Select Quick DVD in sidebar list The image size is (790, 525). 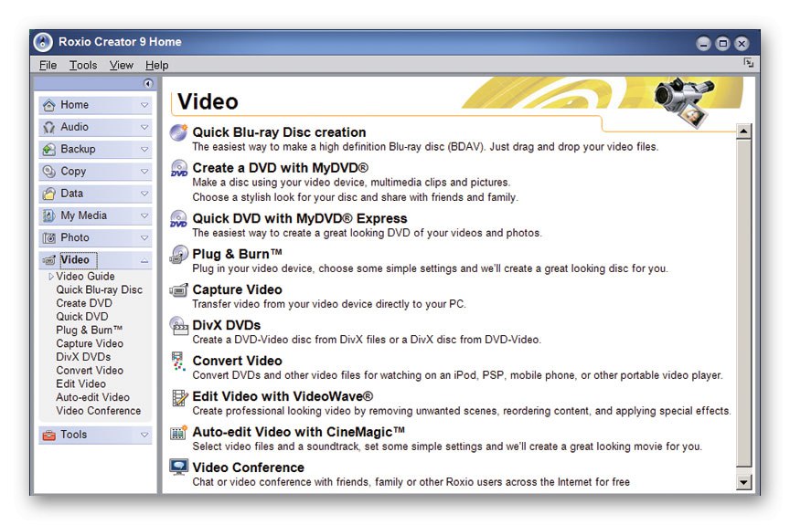pyautogui.click(x=82, y=317)
